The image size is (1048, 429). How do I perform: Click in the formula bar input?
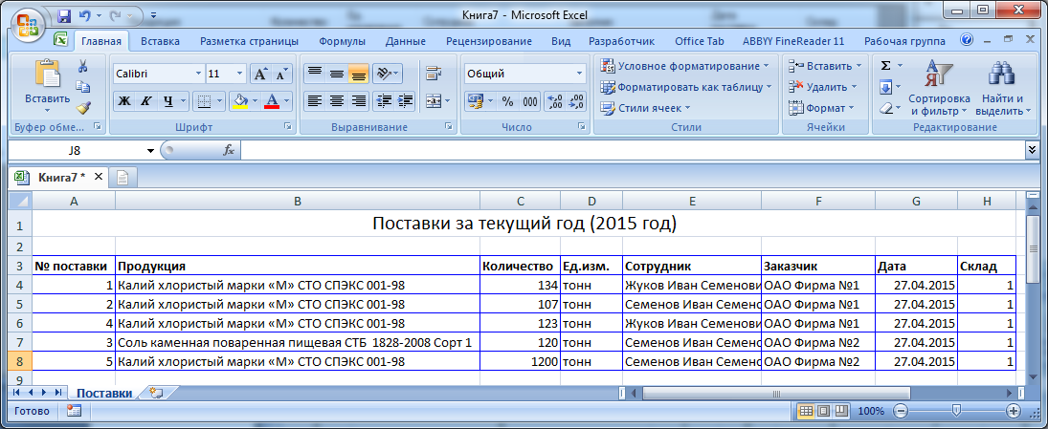tap(632, 151)
